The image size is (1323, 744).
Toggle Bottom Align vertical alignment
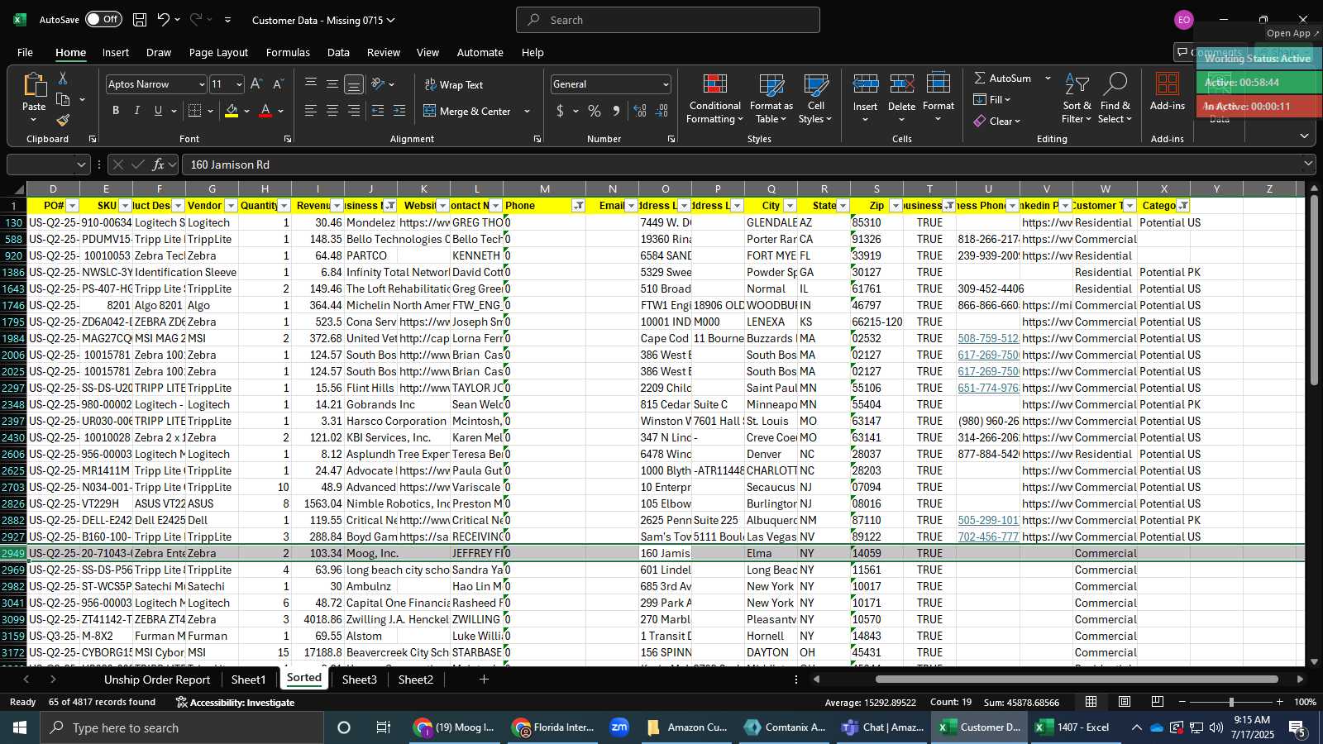354,84
